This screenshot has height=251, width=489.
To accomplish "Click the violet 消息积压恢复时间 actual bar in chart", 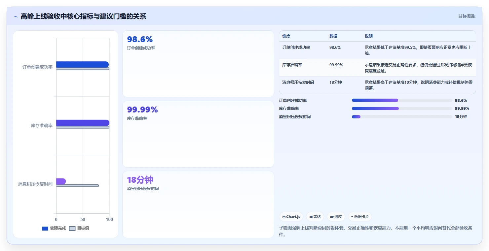I will (x=61, y=181).
